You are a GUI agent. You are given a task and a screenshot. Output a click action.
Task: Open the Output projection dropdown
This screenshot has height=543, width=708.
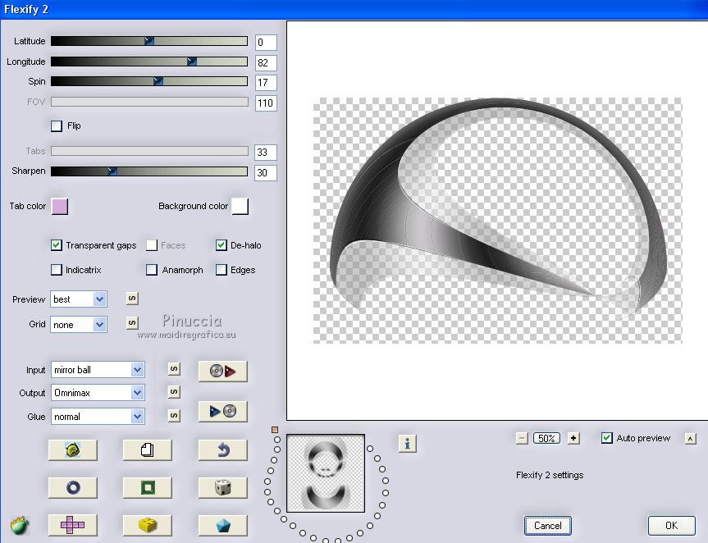(98, 393)
